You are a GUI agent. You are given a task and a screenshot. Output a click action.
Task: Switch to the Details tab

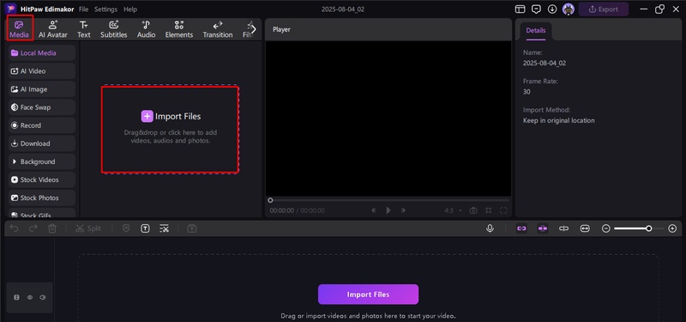tap(536, 31)
